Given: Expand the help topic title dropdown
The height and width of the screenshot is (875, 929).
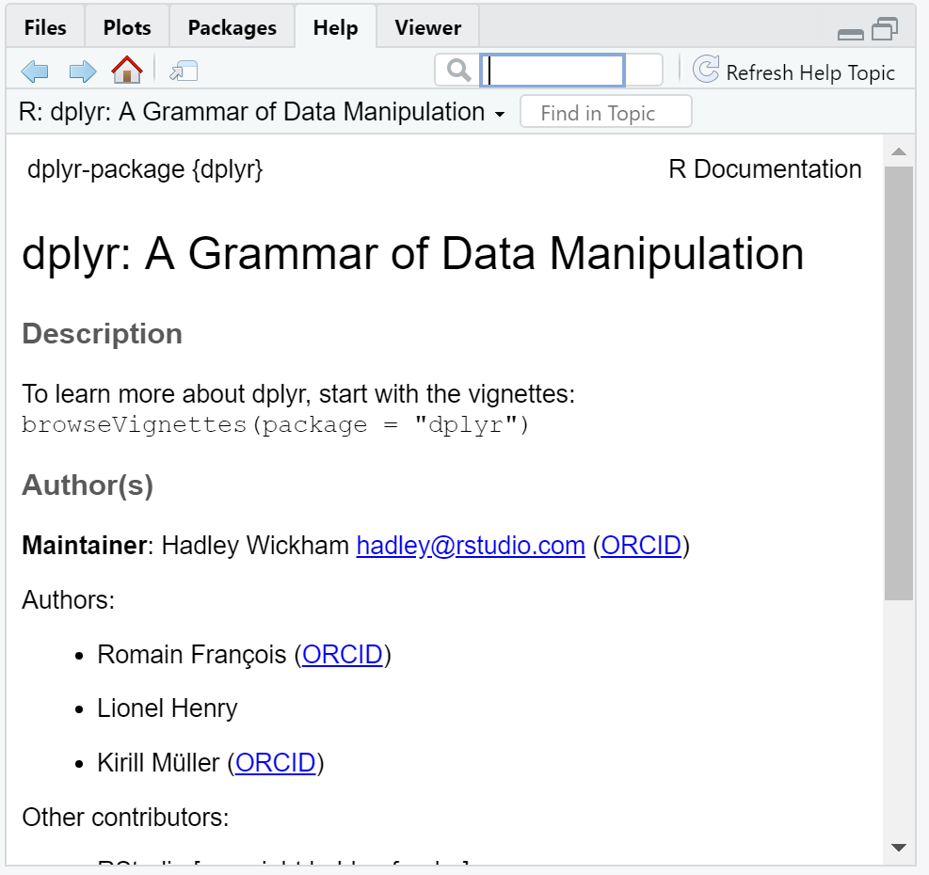Looking at the screenshot, I should 500,114.
